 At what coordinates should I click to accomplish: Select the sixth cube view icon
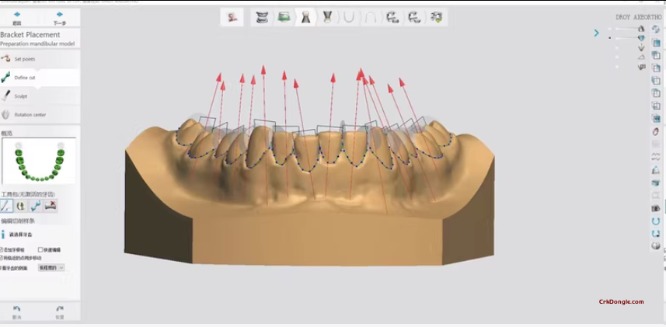coord(656,106)
